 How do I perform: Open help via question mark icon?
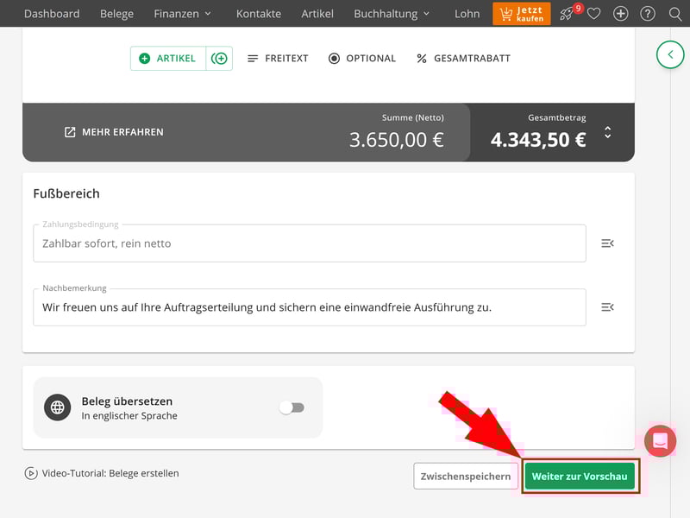tap(648, 14)
